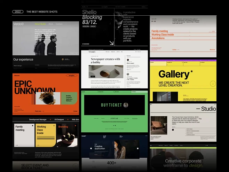Click the Newspaper creates with a hobby headline
229x172 pixels.
click(105, 61)
